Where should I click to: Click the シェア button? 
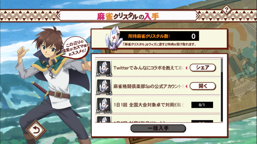(x=203, y=68)
